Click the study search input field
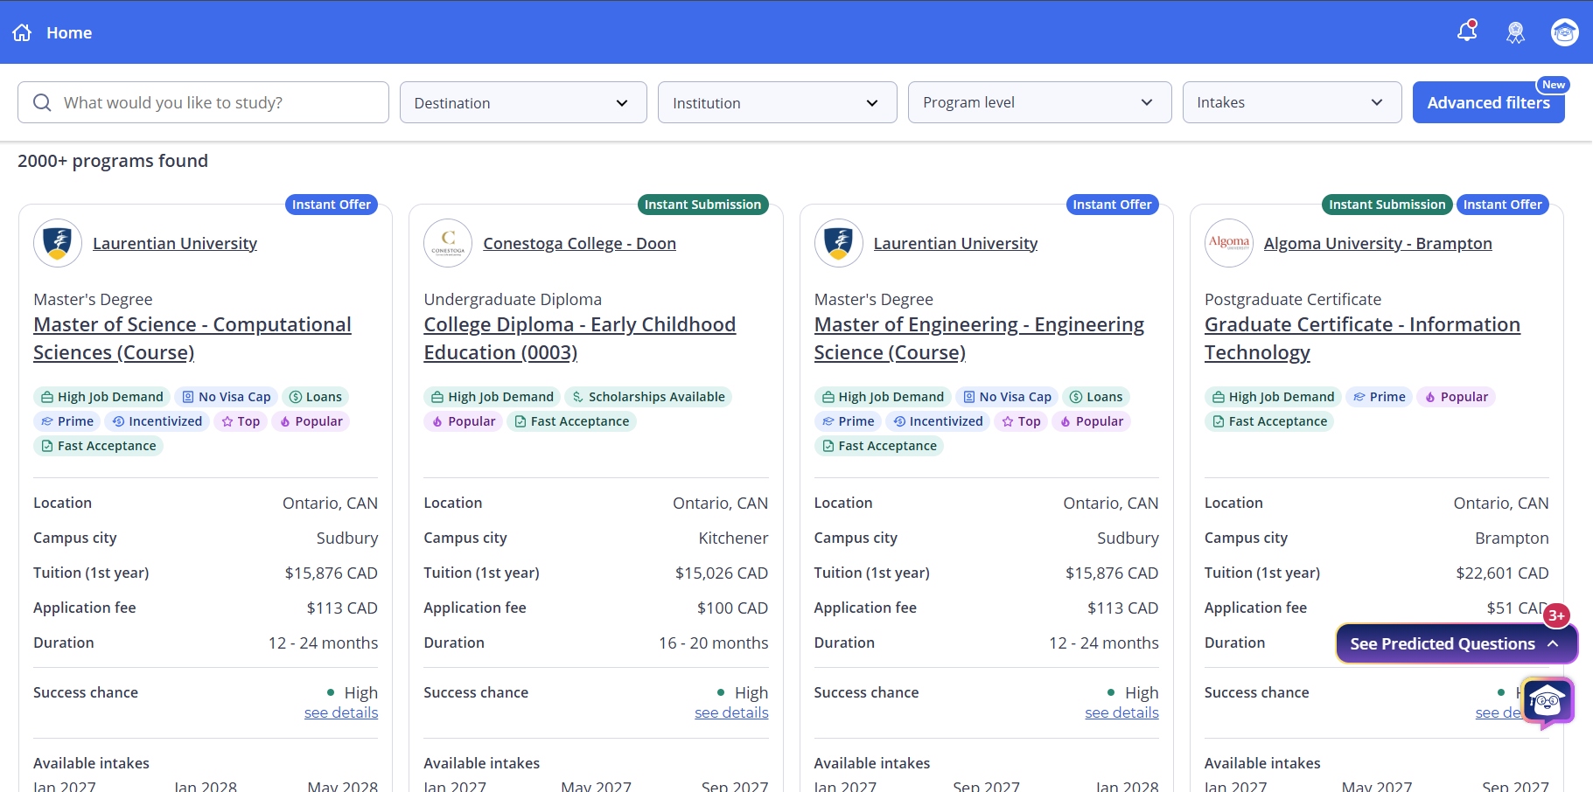The image size is (1593, 792). pos(203,102)
